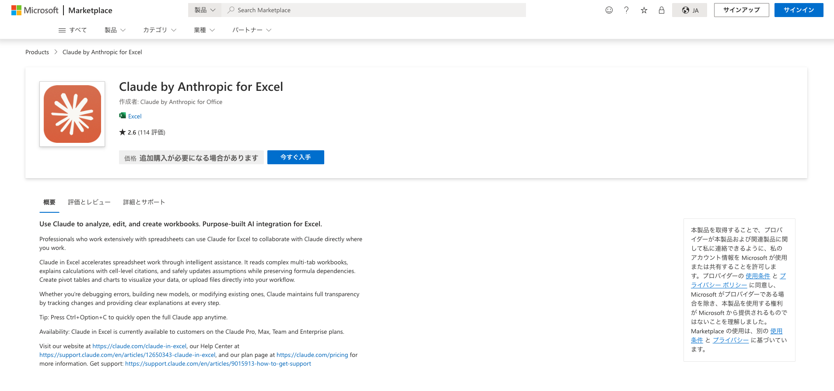The image size is (834, 391).
Task: Switch to the 詳細とサポート tab
Action: 144,202
